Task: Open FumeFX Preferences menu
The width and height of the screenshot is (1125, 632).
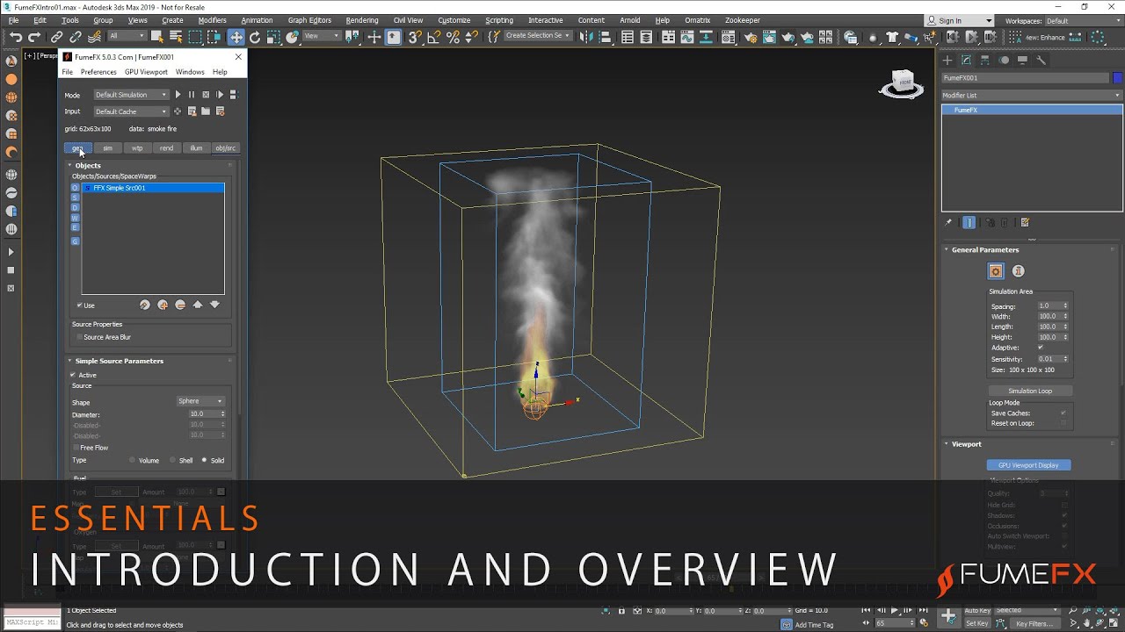Action: tap(98, 72)
